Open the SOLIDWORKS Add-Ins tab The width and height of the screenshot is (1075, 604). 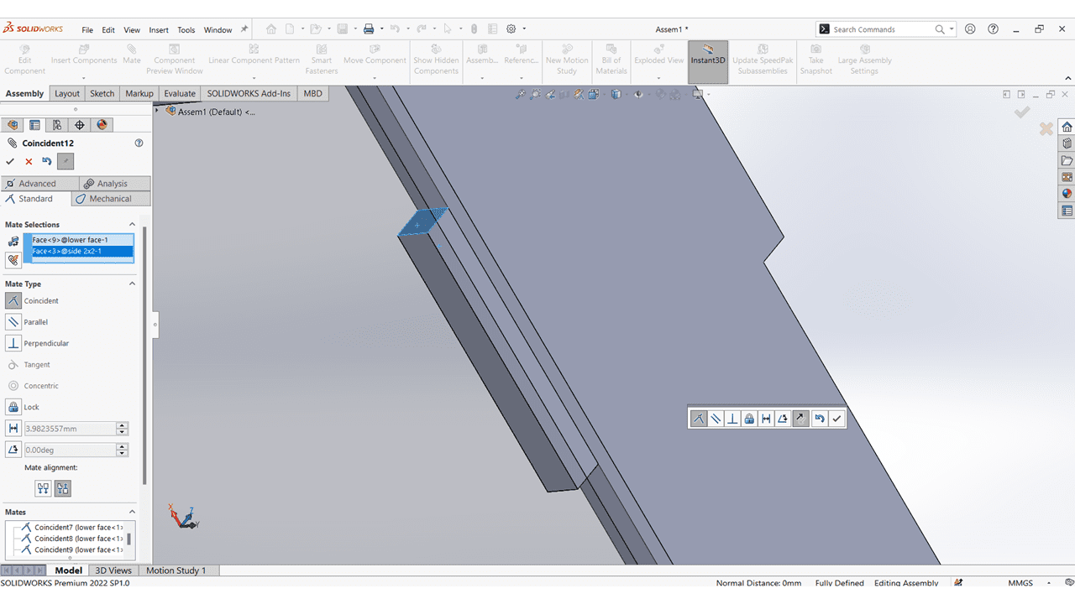(x=249, y=93)
